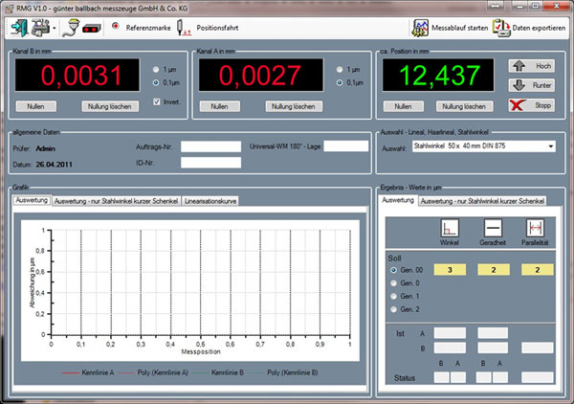Screen dimensions: 574x404
Task: Click the yellow Soll Winkel value 3
Action: click(448, 271)
